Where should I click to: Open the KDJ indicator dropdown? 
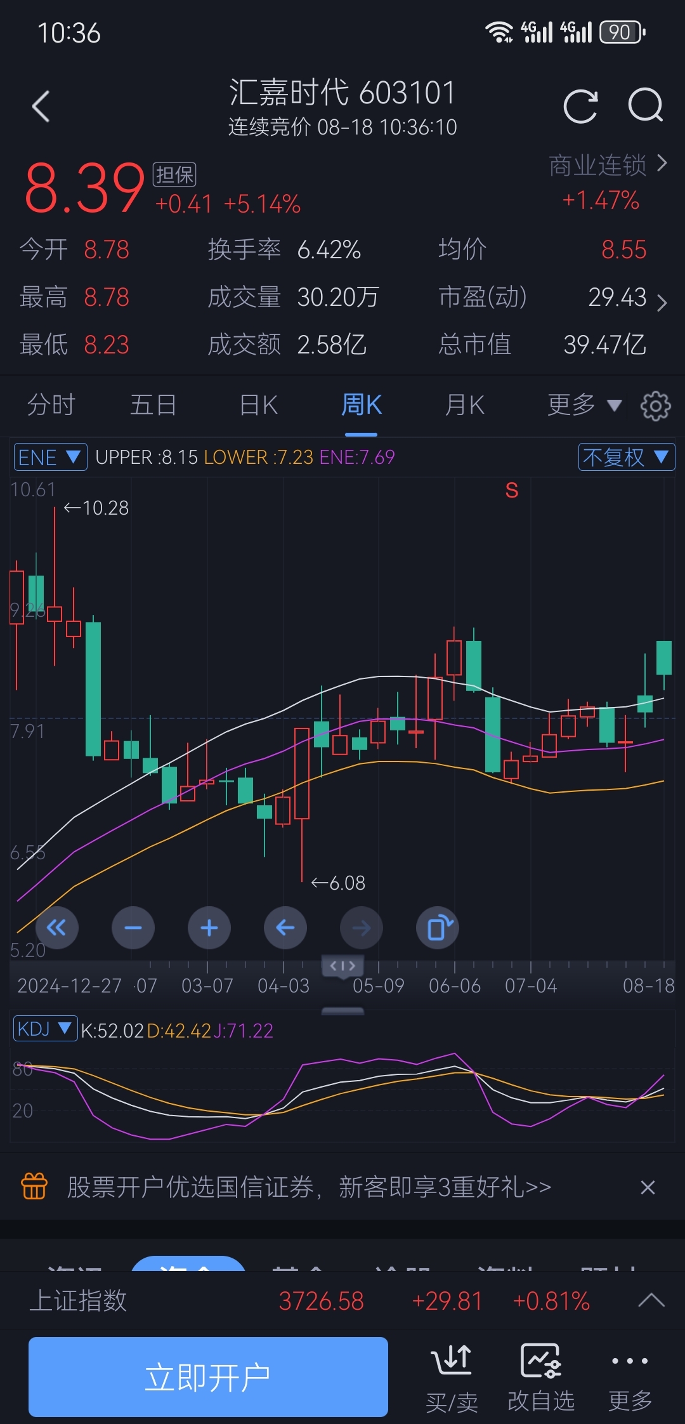[46, 1029]
